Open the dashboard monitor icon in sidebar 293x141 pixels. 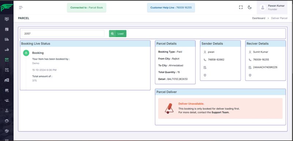[7, 19]
